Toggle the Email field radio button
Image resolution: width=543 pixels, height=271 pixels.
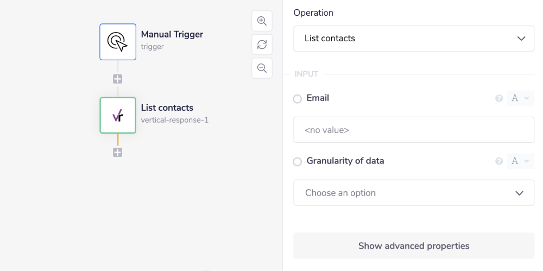(x=297, y=99)
